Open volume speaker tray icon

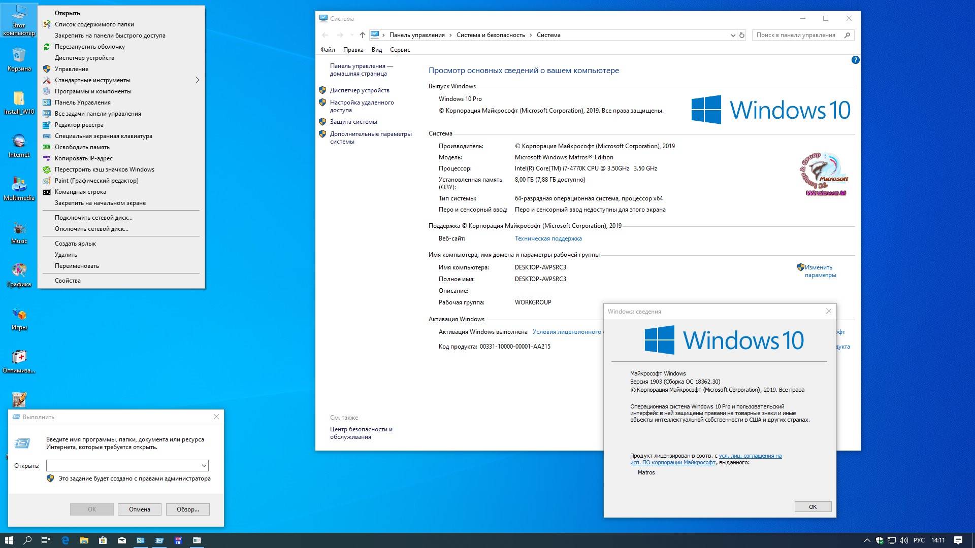904,540
